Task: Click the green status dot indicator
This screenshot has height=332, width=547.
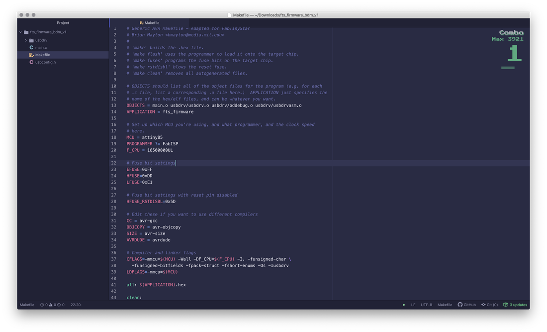Action: coord(404,305)
